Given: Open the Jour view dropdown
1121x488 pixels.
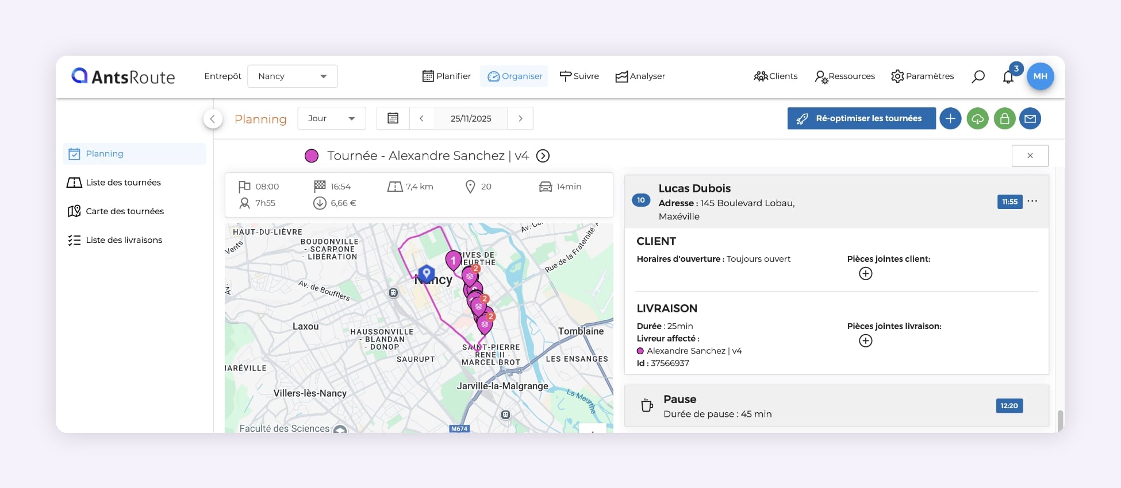Looking at the screenshot, I should [x=332, y=118].
